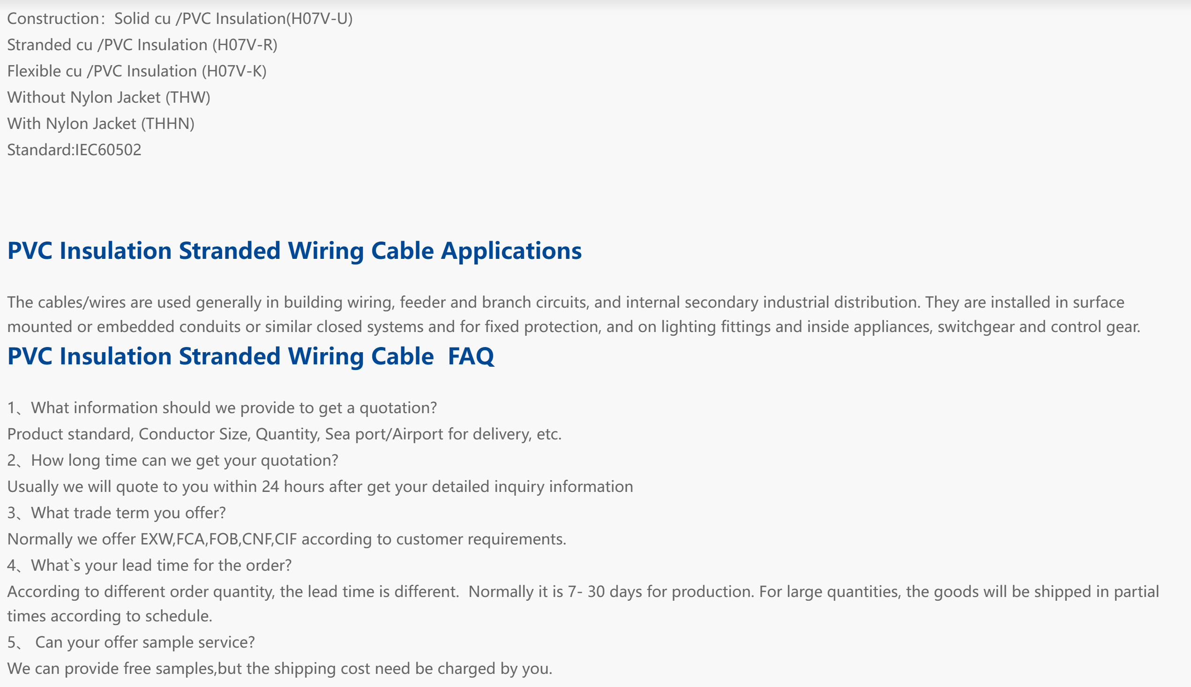Click the lead time answer mentioning 7- 30 days

(583, 592)
